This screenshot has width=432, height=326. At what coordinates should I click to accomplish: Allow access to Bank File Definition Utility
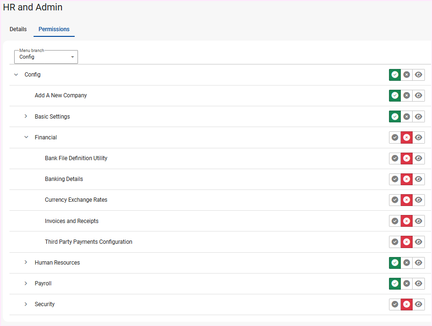[395, 158]
